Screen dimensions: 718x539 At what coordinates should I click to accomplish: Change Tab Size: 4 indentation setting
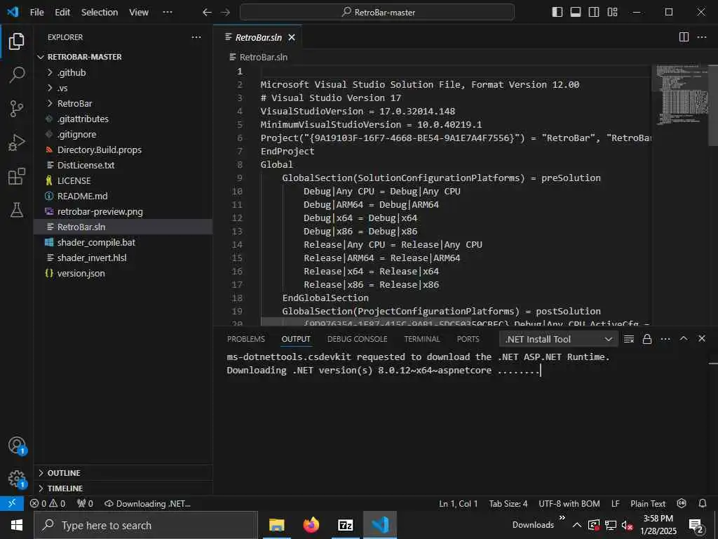click(508, 504)
